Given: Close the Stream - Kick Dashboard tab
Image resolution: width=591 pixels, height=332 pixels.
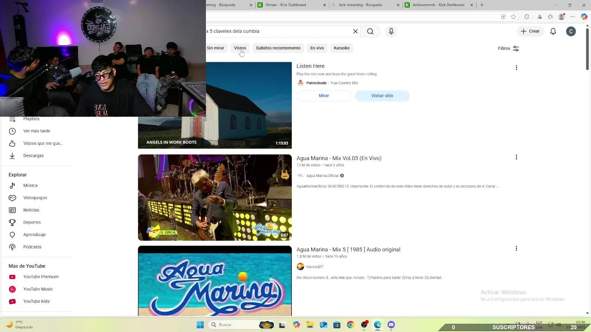Looking at the screenshot, I should 325,5.
